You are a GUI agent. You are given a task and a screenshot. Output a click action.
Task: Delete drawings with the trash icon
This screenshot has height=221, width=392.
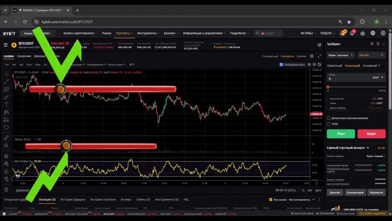(6, 190)
